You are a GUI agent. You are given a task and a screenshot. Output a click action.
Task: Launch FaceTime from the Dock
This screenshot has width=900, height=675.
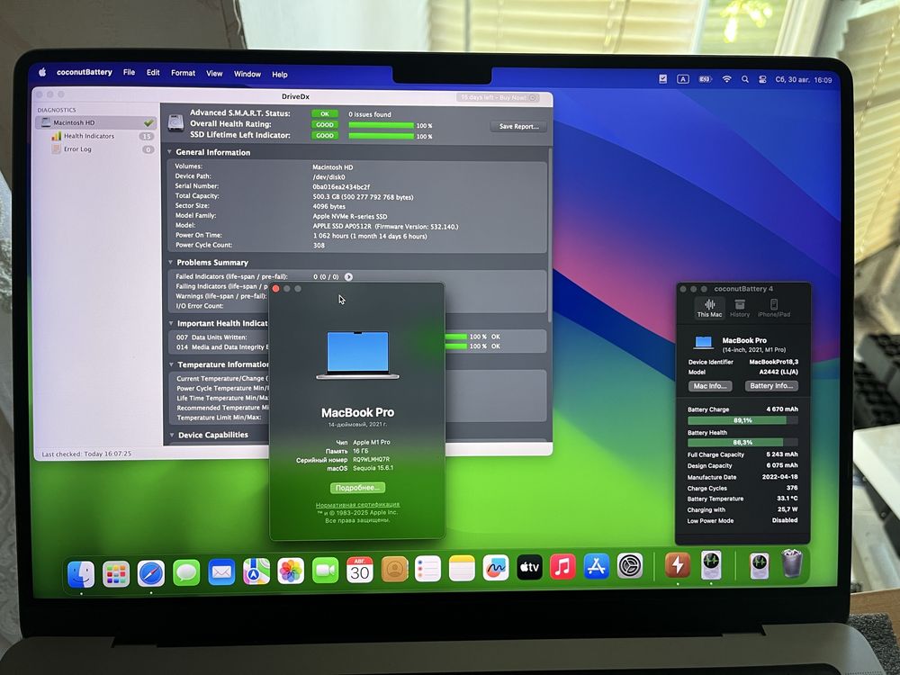point(326,570)
